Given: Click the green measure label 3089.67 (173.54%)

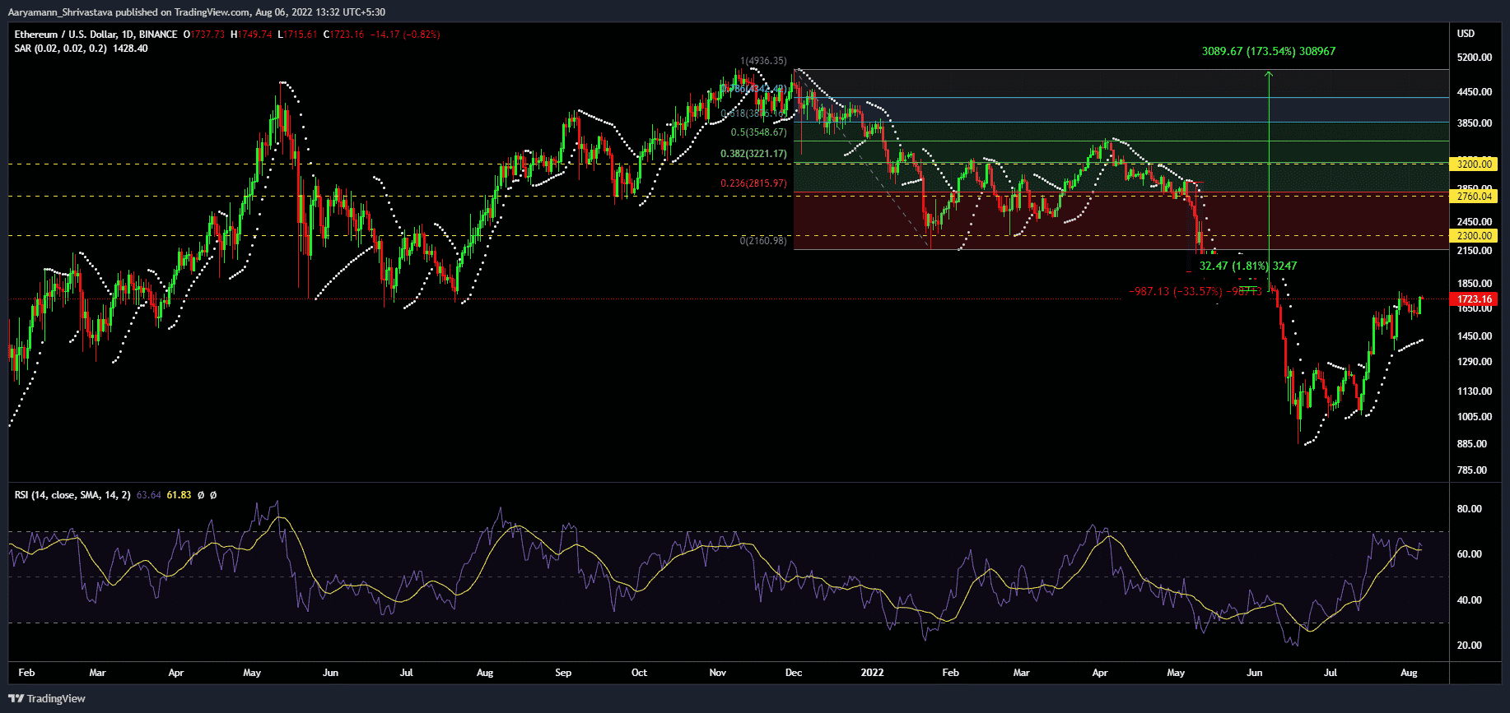Looking at the screenshot, I should point(1269,51).
